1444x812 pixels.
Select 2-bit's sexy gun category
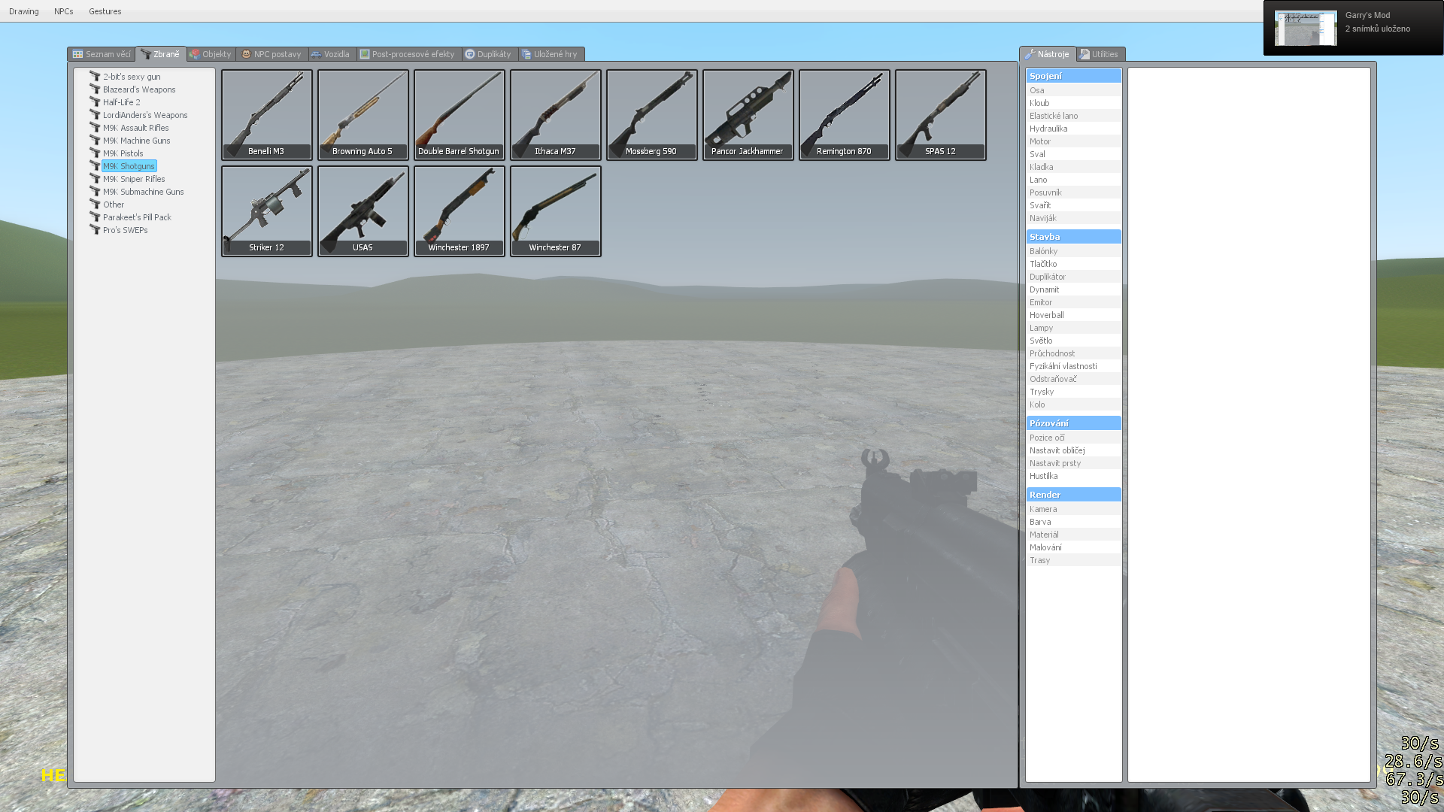coord(132,77)
